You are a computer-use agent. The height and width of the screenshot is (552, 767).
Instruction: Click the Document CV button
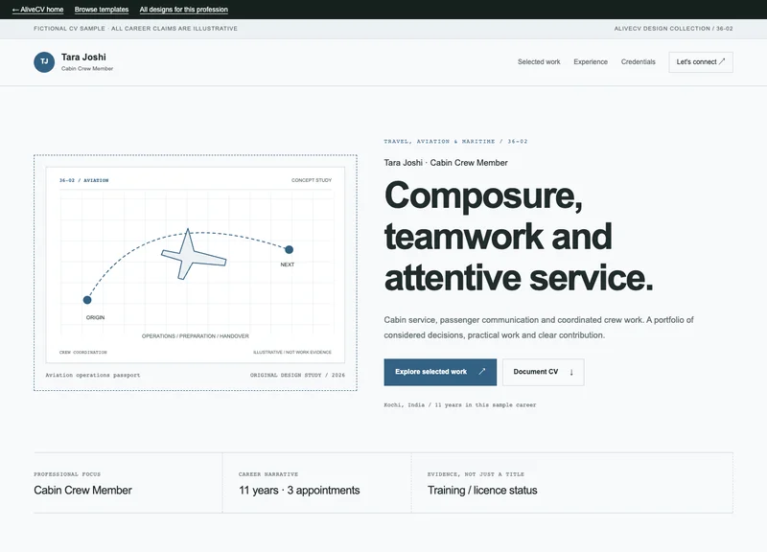click(543, 372)
